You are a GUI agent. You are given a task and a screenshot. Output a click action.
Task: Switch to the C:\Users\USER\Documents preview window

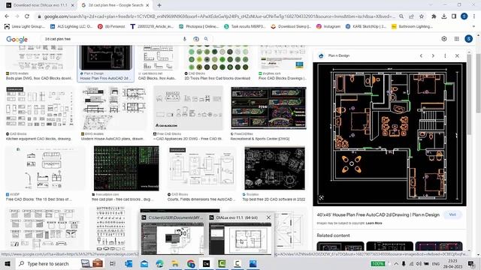pyautogui.click(x=172, y=235)
